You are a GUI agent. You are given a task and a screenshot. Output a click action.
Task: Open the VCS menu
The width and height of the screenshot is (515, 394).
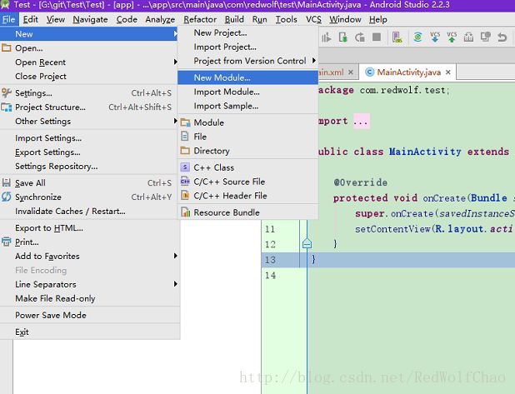pyautogui.click(x=313, y=19)
